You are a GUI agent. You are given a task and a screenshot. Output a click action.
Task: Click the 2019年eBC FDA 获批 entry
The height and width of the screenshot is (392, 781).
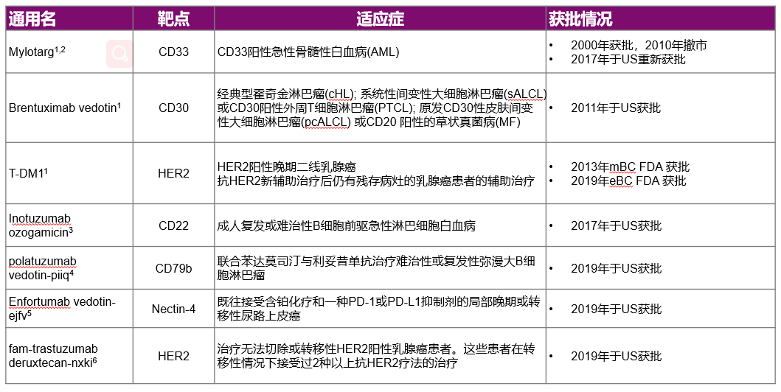click(628, 181)
